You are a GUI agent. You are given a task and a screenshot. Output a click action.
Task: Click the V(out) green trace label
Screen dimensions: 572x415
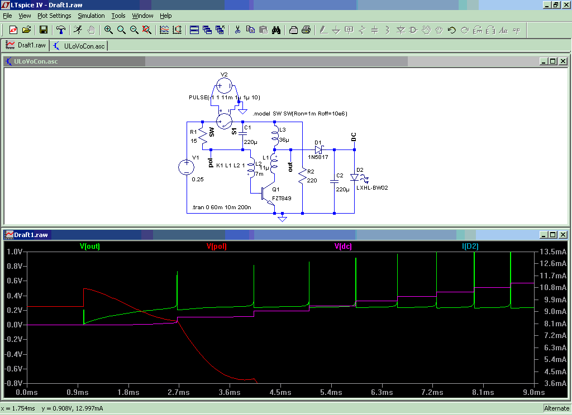(x=90, y=246)
